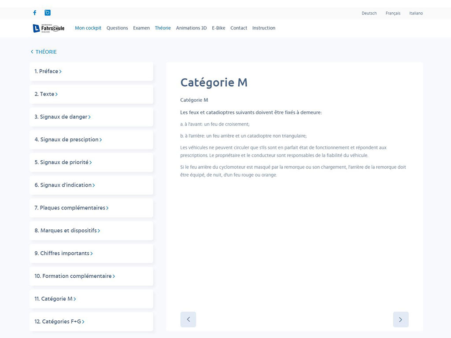Viewport: 451px width, 338px height.
Task: Go to previous page with left arrow
Action: [x=188, y=320]
